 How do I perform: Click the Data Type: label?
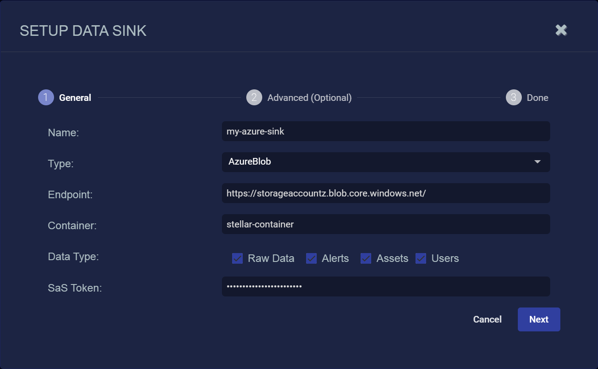click(x=73, y=257)
